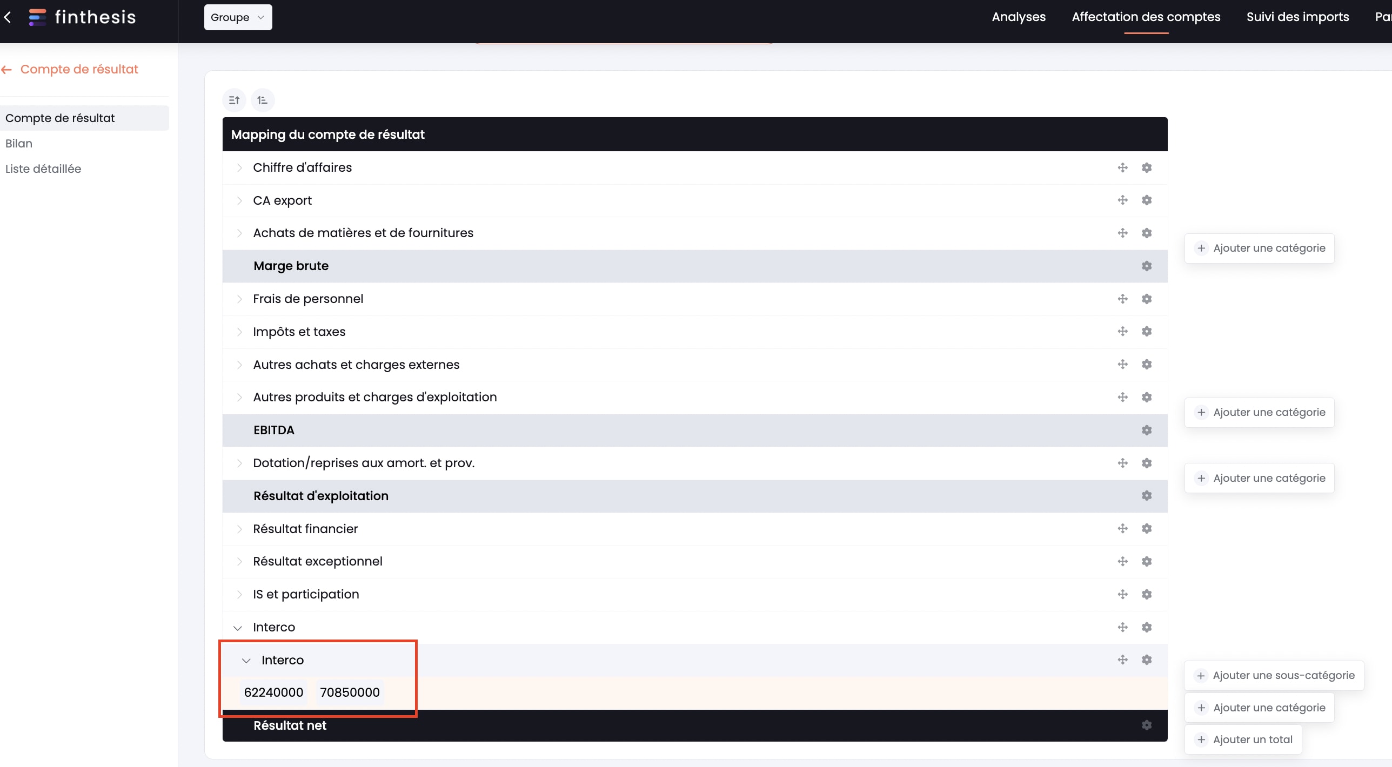Select account chip 70850000

click(350, 692)
